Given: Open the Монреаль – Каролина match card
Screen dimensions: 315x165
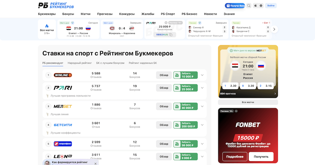Looking at the screenshot, I should (x=122, y=29).
